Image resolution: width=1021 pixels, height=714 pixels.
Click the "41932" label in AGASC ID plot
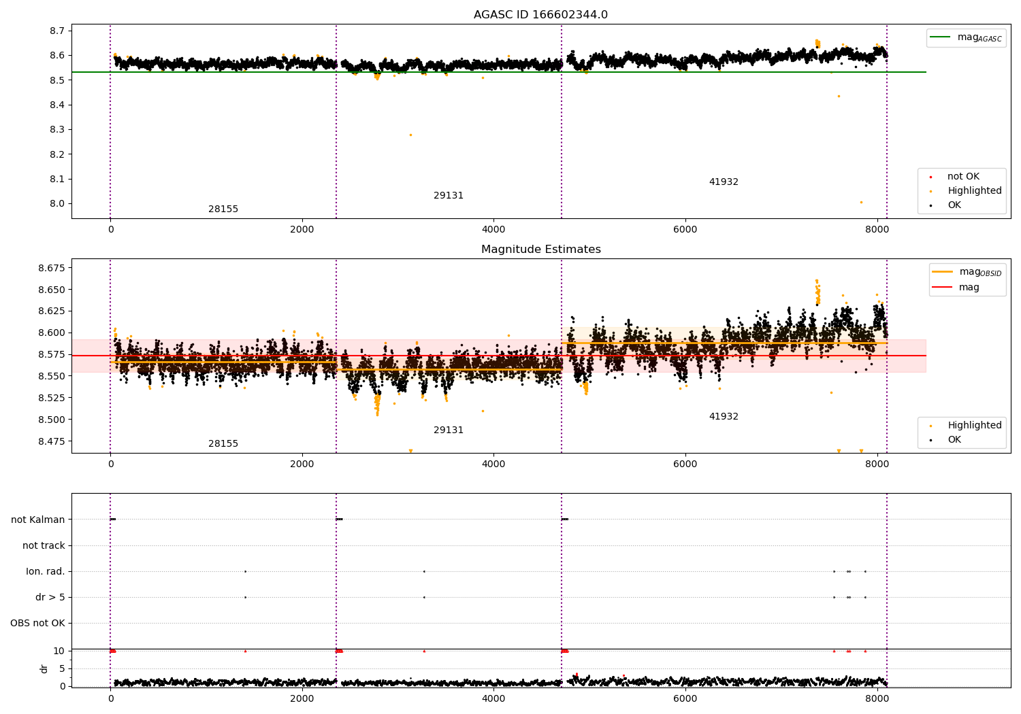point(724,182)
